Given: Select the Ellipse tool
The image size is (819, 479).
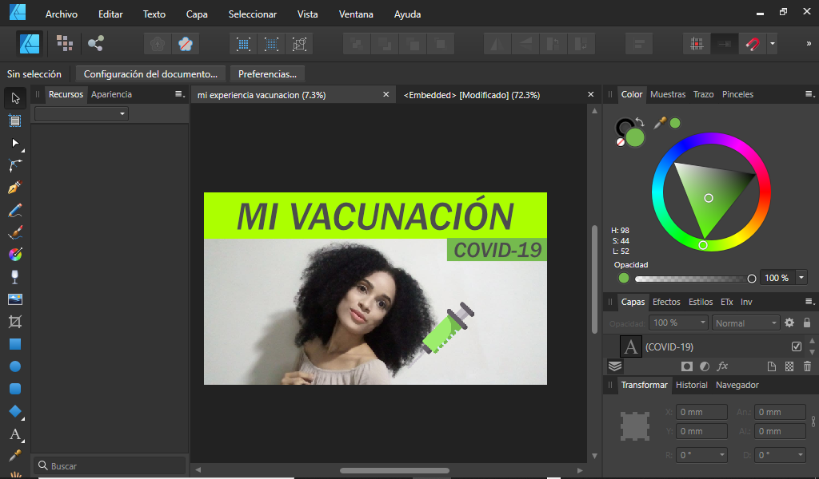Looking at the screenshot, I should (15, 366).
